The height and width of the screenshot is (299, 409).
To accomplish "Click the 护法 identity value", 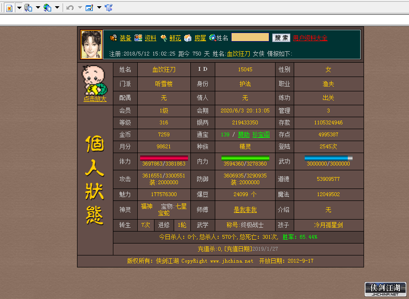I will tap(245, 84).
